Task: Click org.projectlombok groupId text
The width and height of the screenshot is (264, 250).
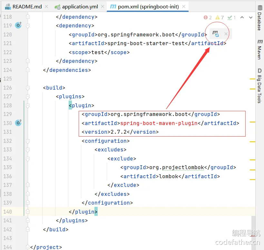Action: [x=176, y=168]
